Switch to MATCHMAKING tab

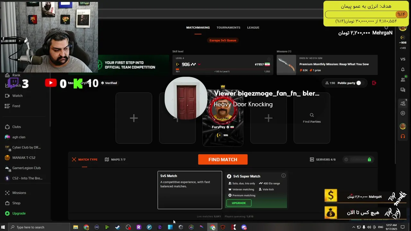pyautogui.click(x=198, y=28)
